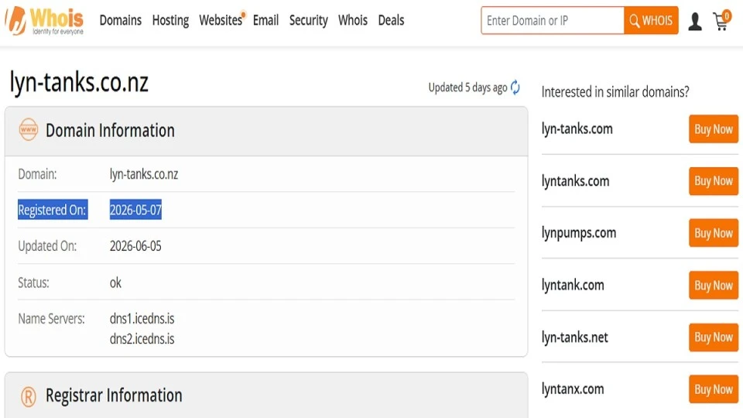Open the Email menu
This screenshot has width=743, height=418.
pos(265,20)
